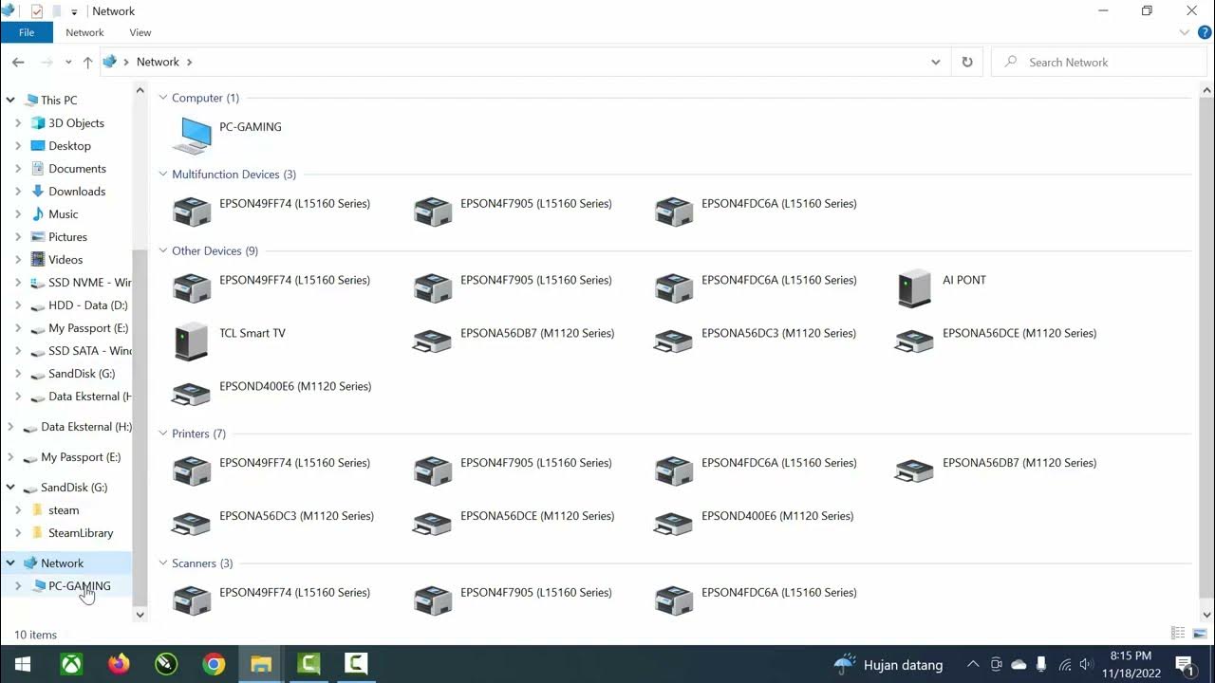
Task: Expand PC-GAMING under Network in sidebar
Action: [x=18, y=586]
